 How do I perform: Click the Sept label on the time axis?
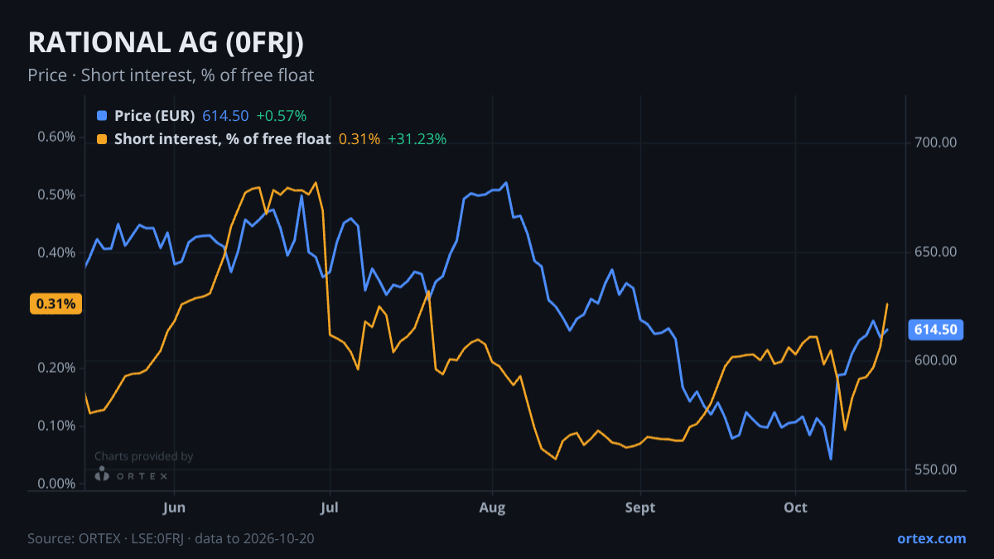click(x=640, y=507)
